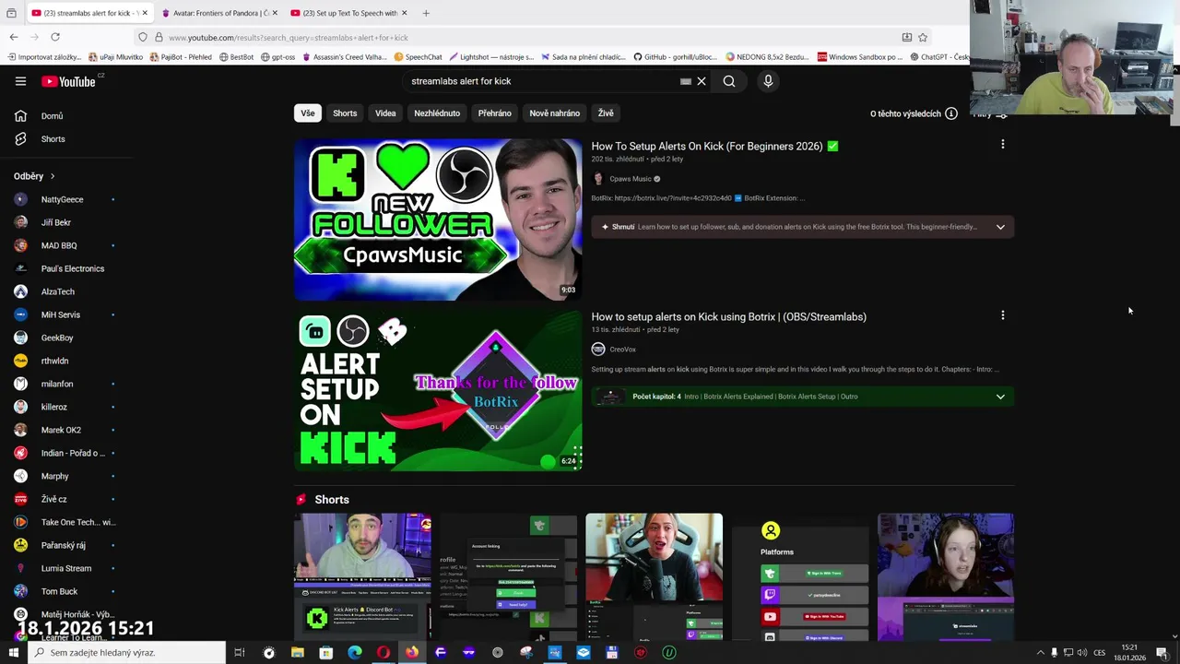1180x664 pixels.
Task: Open Alert Setup On Kick Botrix thumbnail
Action: (438, 390)
